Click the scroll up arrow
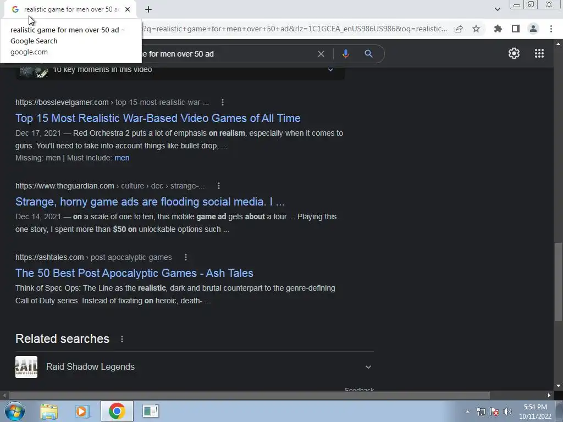This screenshot has width=563, height=422. coord(558,44)
